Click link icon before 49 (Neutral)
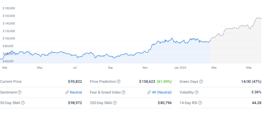Screen dimensions: 266x113 point(149,92)
